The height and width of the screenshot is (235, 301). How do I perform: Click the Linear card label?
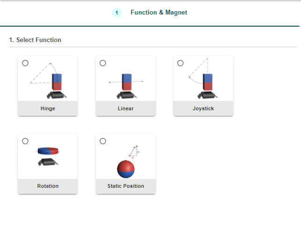(126, 108)
